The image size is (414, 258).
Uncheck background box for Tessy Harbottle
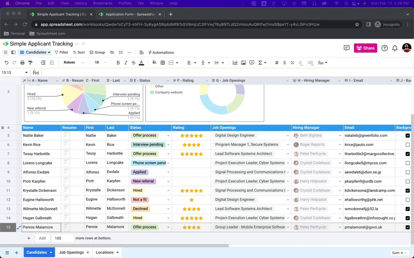[408, 154]
